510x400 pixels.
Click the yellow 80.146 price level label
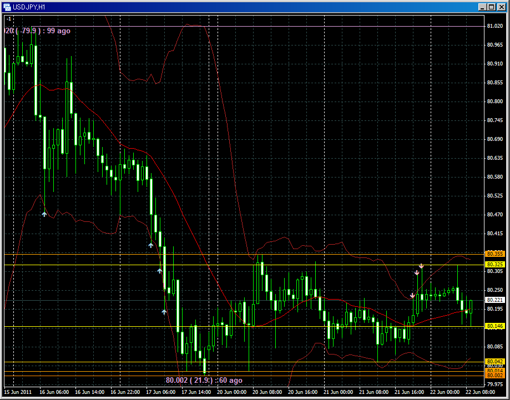[x=494, y=326]
